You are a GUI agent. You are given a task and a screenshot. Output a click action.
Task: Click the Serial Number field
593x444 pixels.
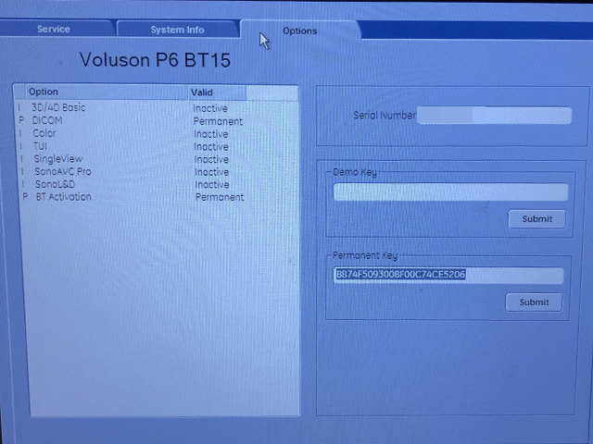[x=494, y=116]
